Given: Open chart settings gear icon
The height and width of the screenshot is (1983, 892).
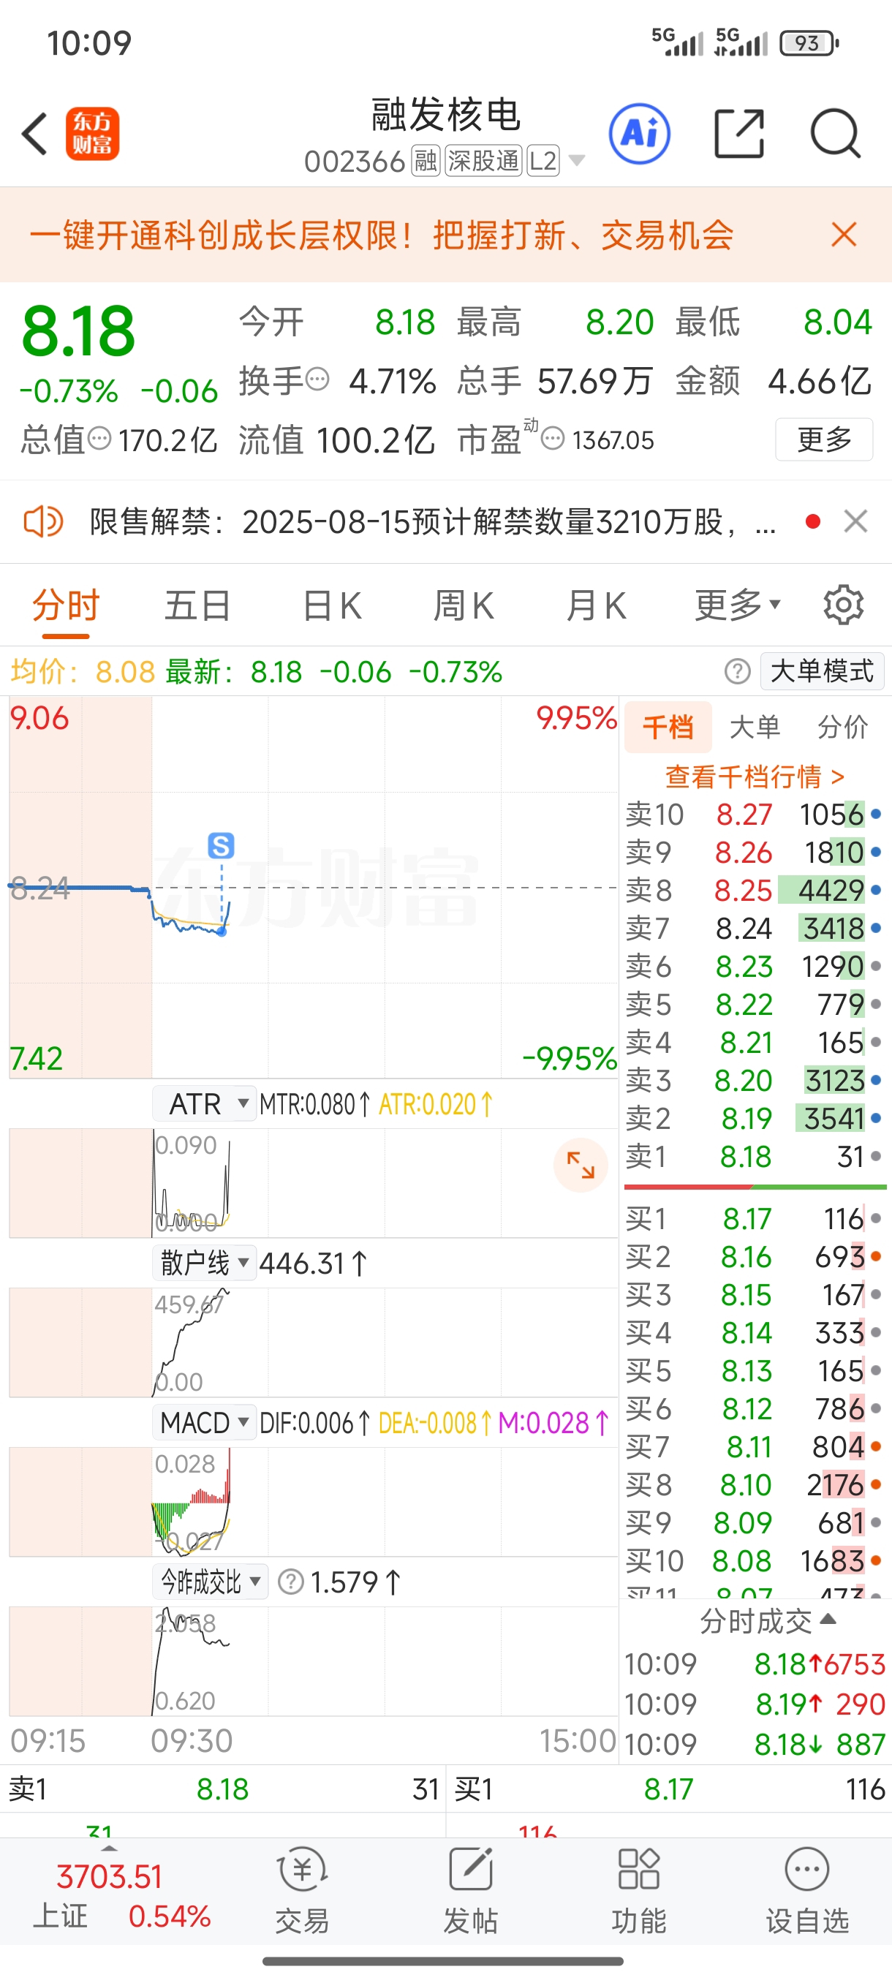Looking at the screenshot, I should coord(844,605).
